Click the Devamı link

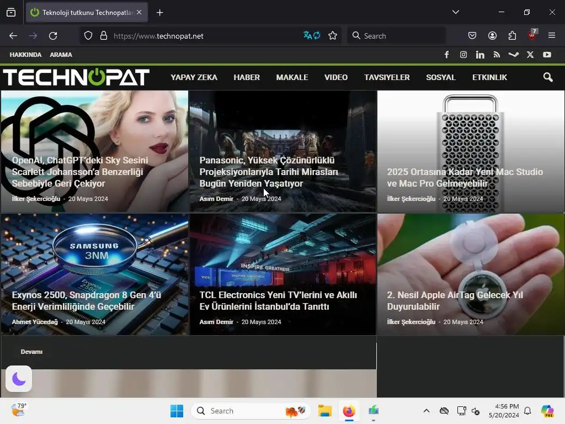[31, 352]
